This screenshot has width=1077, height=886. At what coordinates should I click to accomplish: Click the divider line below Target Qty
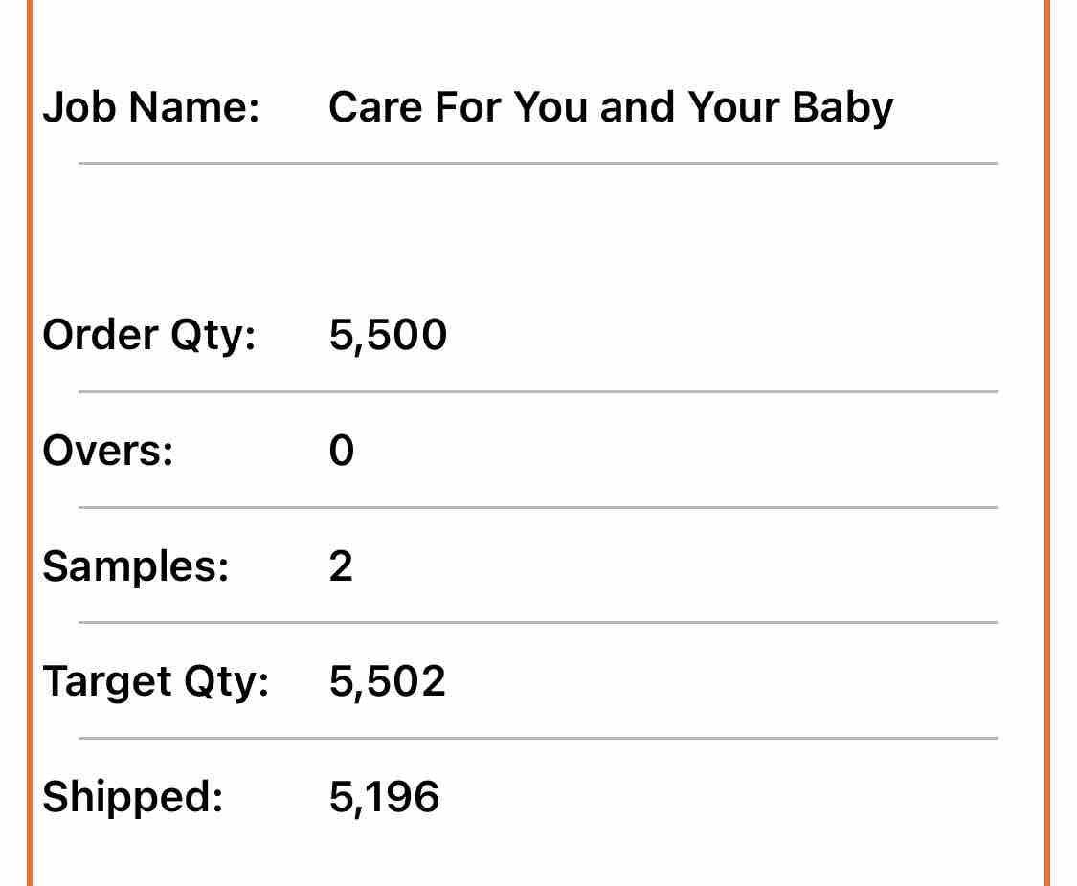click(538, 739)
